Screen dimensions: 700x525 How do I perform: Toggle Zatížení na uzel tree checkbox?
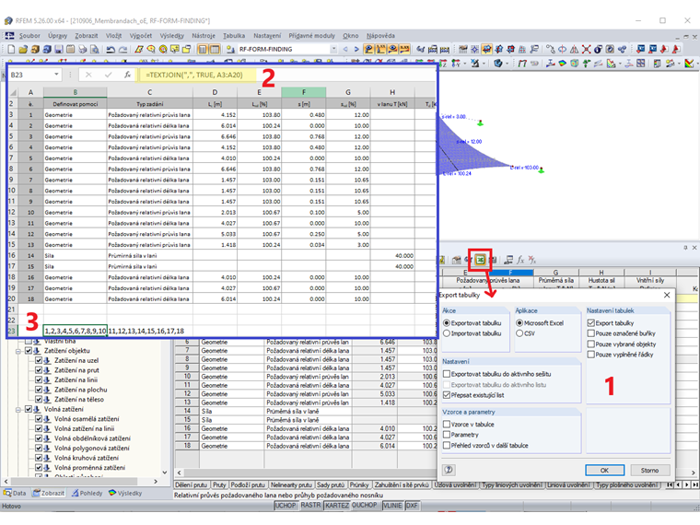[39, 360]
